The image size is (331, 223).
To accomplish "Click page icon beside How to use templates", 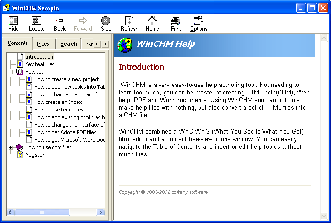I will pyautogui.click(x=29, y=110).
